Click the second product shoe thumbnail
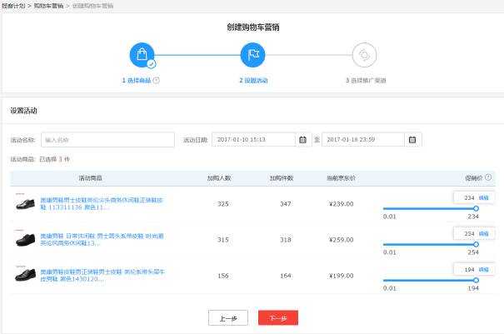 (26, 240)
